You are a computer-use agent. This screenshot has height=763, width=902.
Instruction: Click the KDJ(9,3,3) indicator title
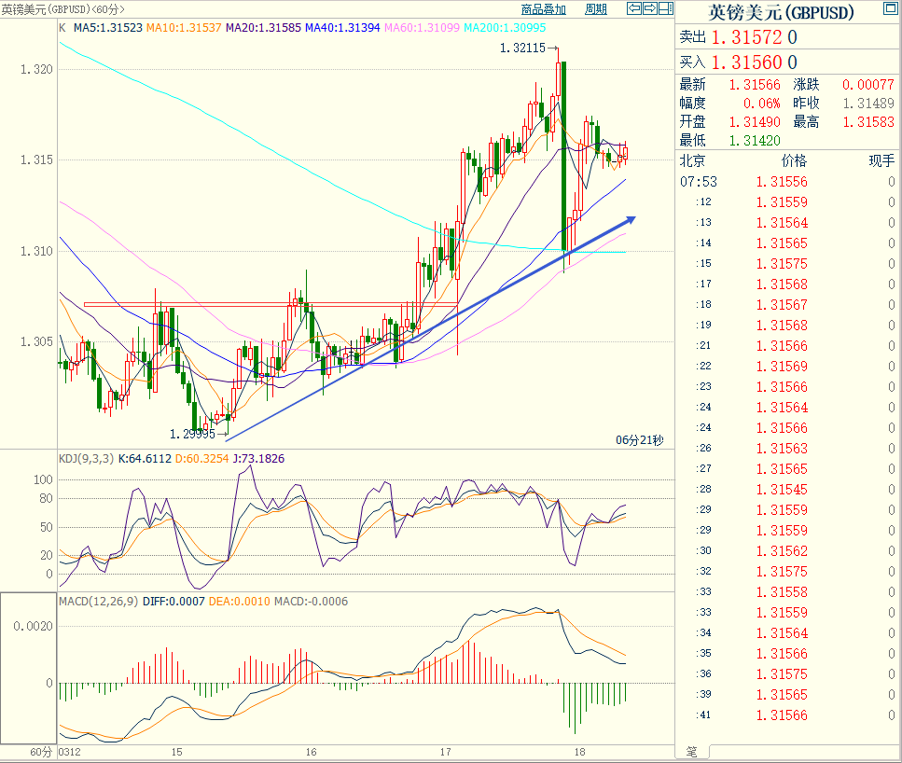click(87, 459)
